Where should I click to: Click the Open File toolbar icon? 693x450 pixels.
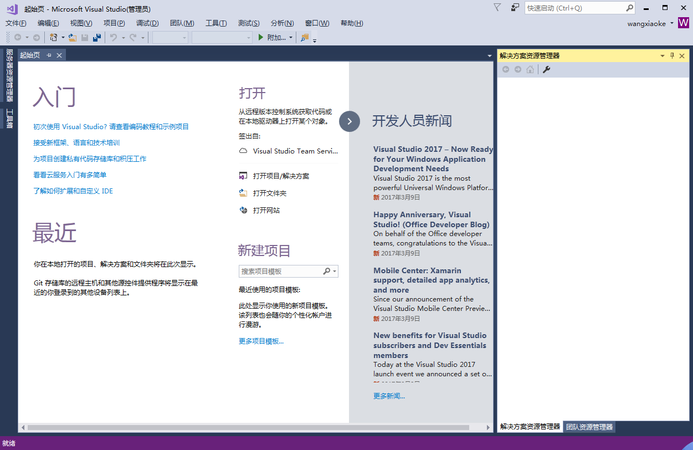pyautogui.click(x=73, y=38)
